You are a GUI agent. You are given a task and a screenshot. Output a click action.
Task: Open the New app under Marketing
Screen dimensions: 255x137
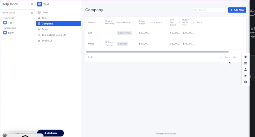click(x=11, y=33)
